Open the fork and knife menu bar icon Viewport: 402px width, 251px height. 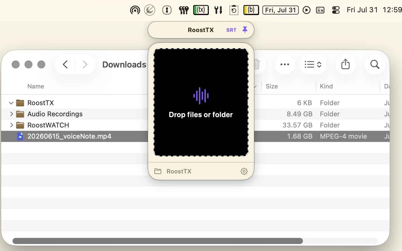pos(218,10)
